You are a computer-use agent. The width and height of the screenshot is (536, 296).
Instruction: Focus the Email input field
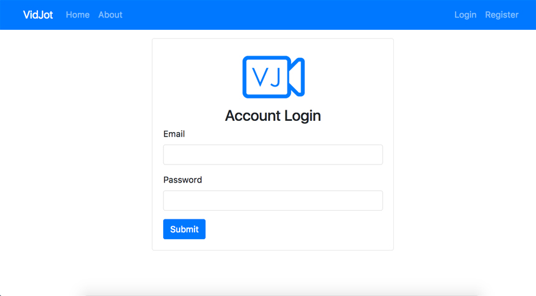point(273,155)
